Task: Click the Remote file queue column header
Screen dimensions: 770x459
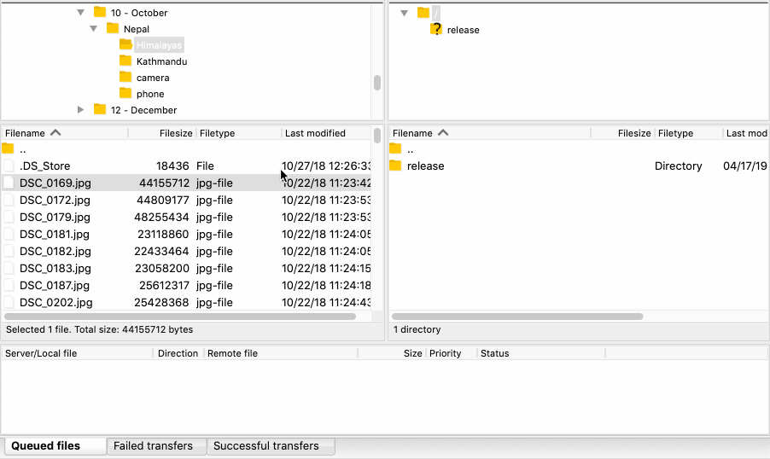Action: coord(281,353)
